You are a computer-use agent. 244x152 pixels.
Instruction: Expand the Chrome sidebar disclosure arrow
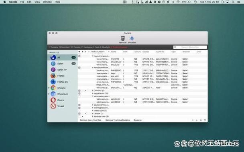tap(49, 88)
